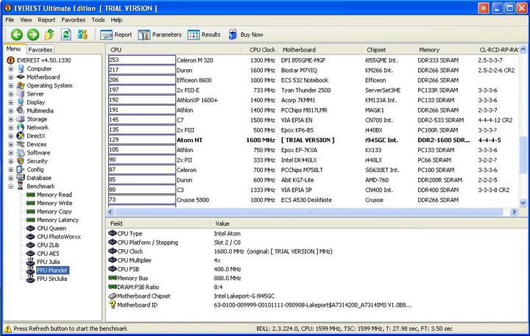Screen dimensions: 530x336
Task: Select CPU PhotoWorxx benchmark
Action: pos(59,237)
